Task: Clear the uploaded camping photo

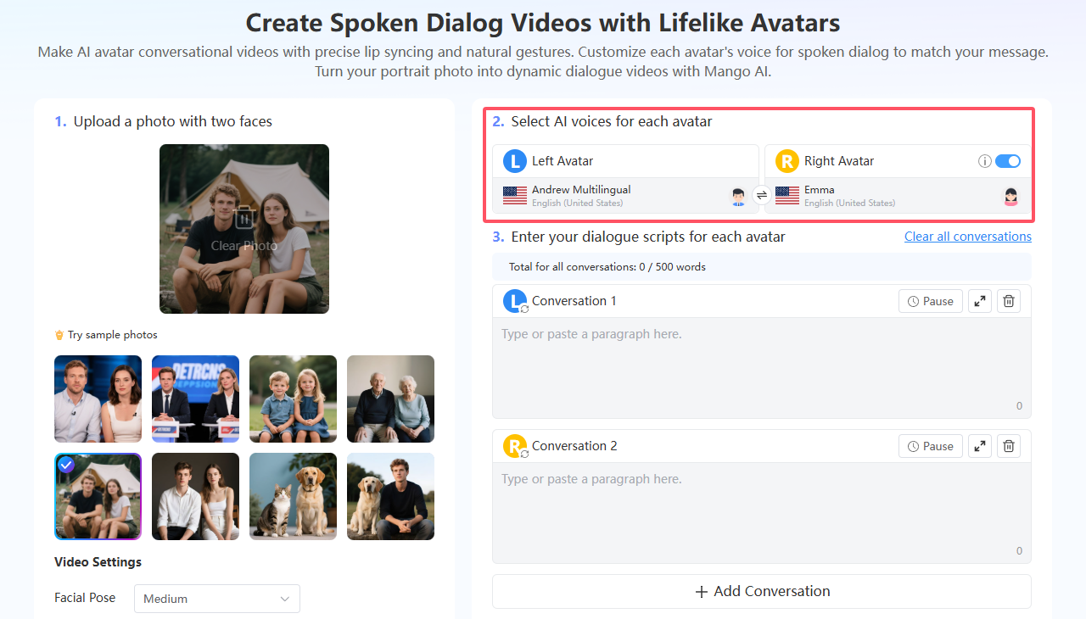Action: (x=244, y=229)
